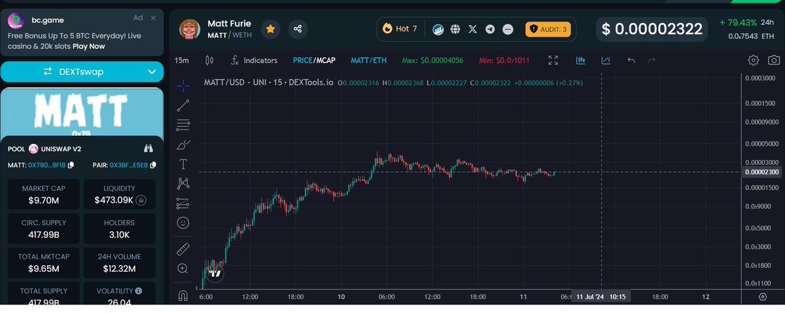Click the + 79.43% 24h change

coord(746,22)
